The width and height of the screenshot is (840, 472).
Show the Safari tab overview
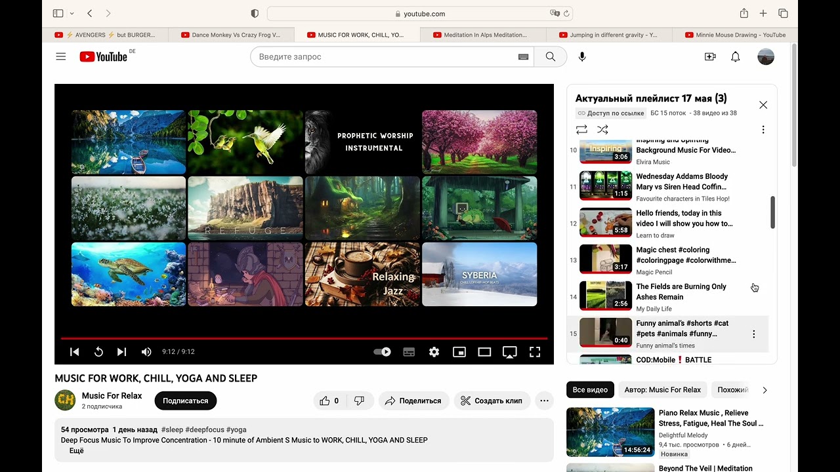click(x=783, y=13)
